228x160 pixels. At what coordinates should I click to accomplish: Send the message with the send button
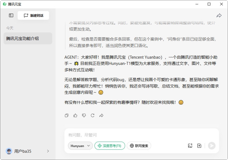[212, 146]
